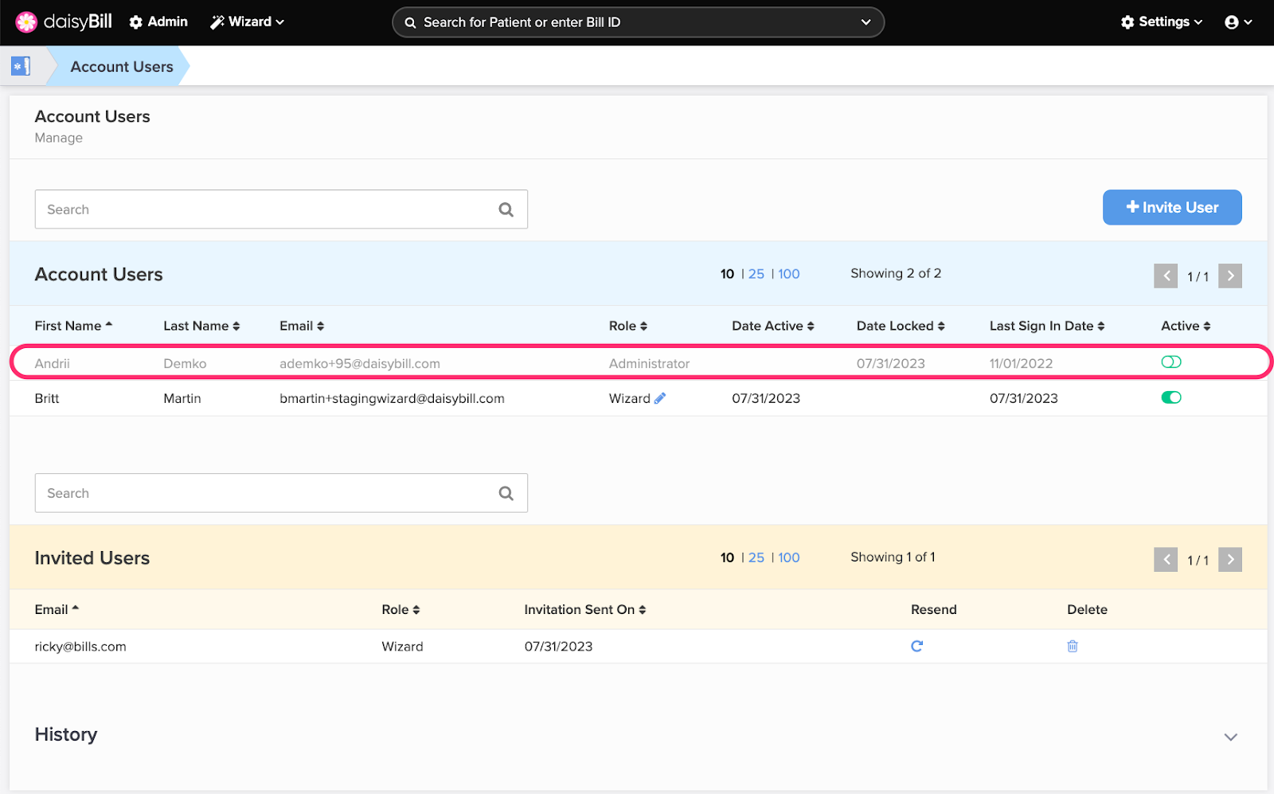Image resolution: width=1274 pixels, height=794 pixels.
Task: Disable Britt Martin's active toggle
Action: pyautogui.click(x=1170, y=397)
